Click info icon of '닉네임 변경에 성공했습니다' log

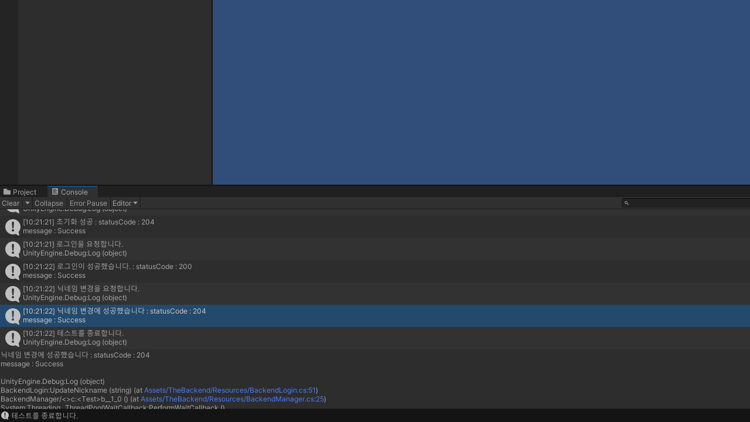coord(12,316)
